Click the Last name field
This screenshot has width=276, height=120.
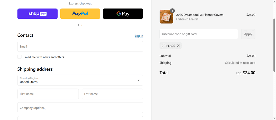point(112,94)
